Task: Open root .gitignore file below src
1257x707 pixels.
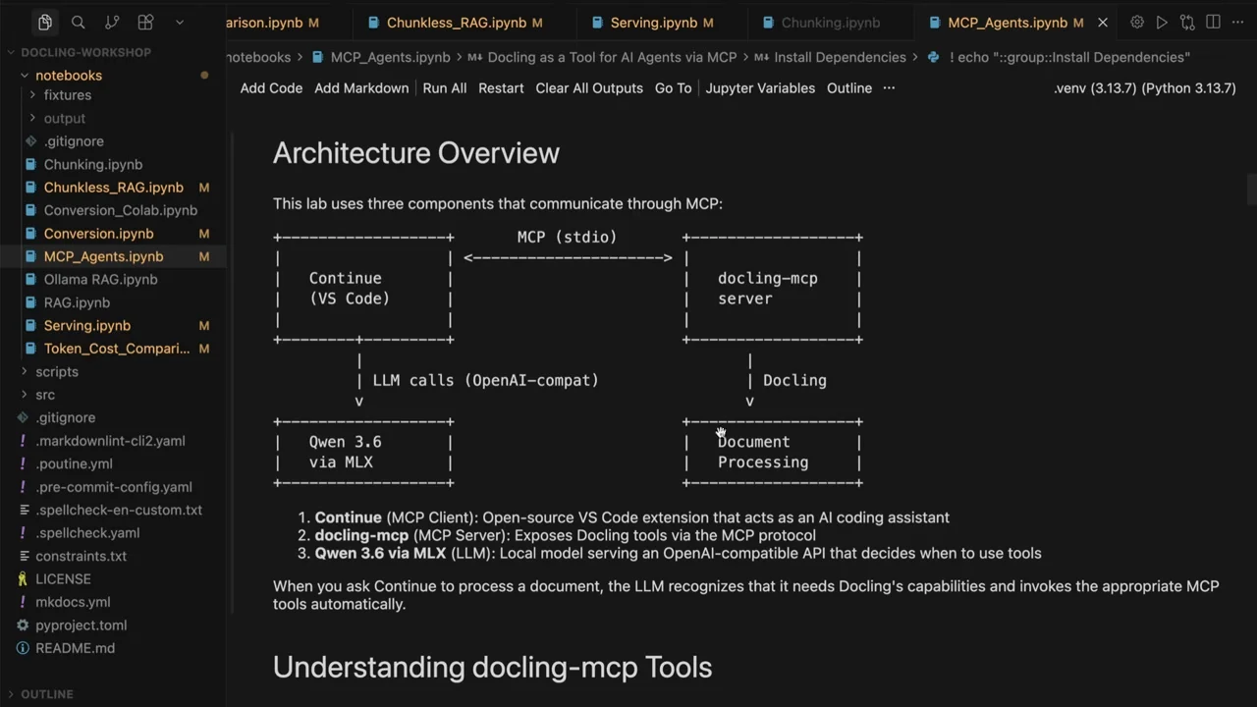Action: tap(66, 417)
